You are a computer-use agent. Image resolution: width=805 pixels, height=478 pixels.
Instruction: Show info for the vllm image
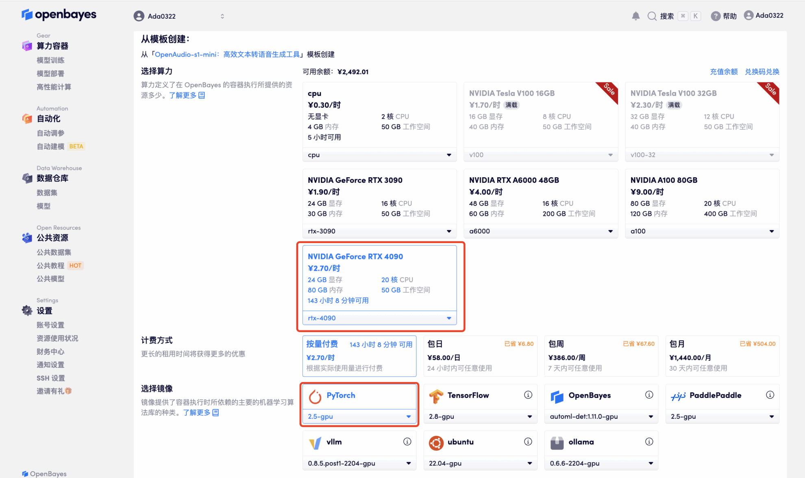(x=407, y=441)
